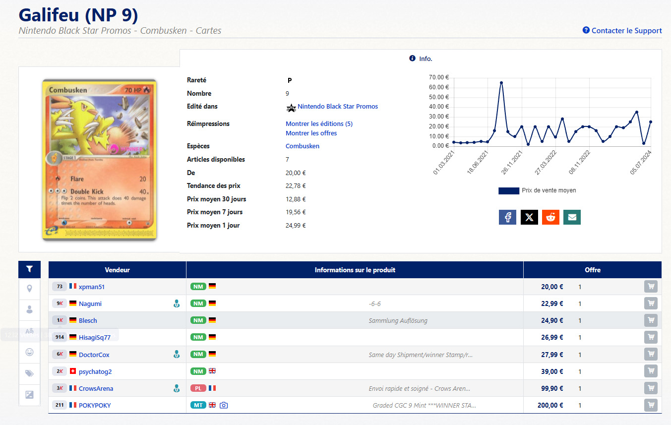Toggle 'Prix de vente moyen' chart legend swatch

point(508,190)
